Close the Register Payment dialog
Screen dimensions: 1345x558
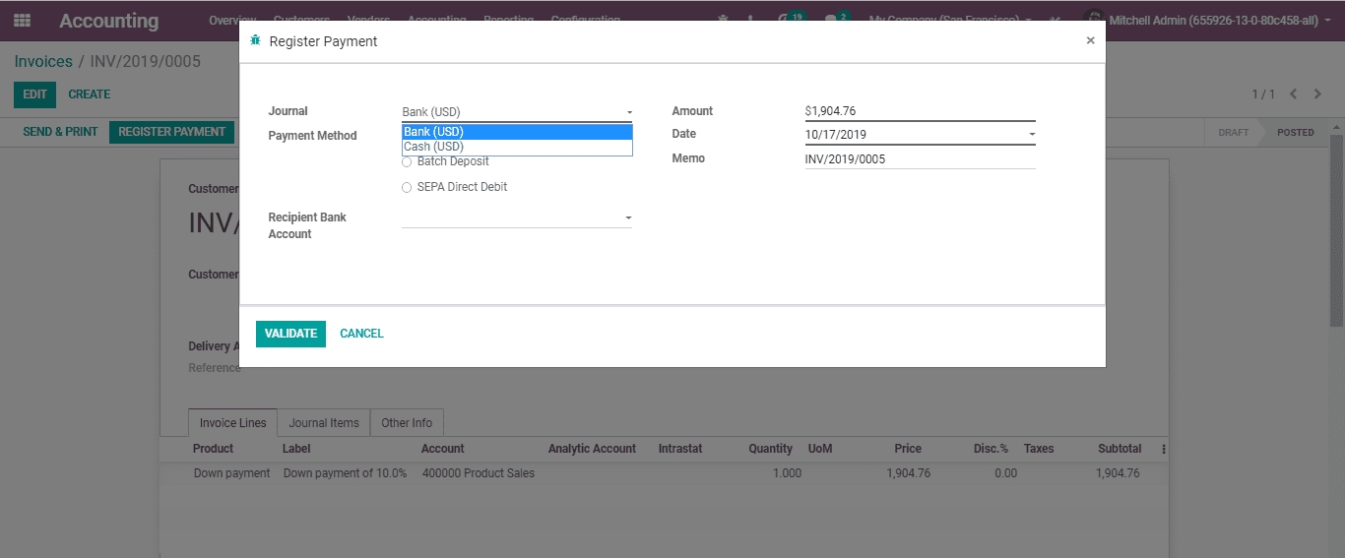click(x=1090, y=41)
